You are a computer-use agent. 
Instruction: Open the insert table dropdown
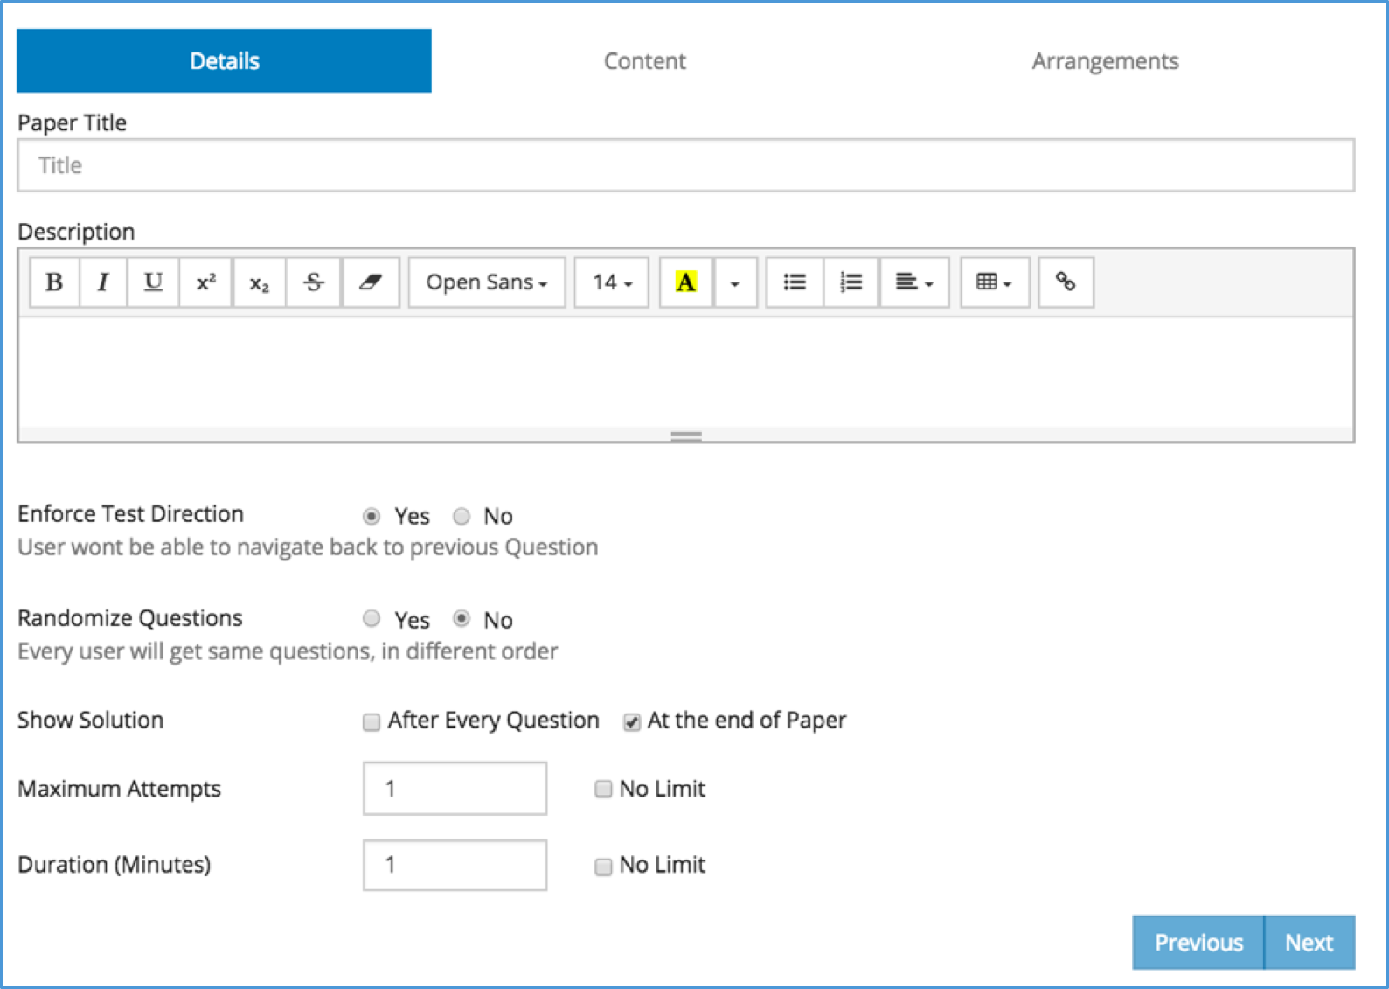coord(995,282)
